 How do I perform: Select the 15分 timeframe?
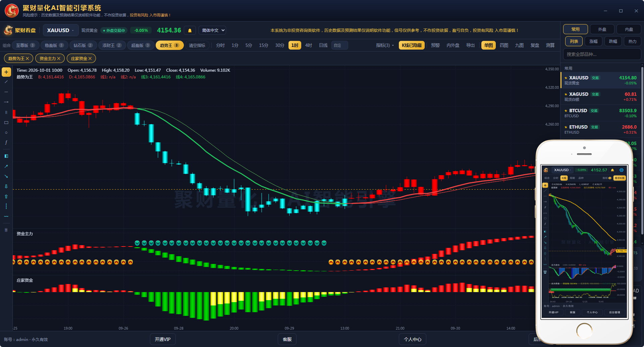[x=263, y=45]
